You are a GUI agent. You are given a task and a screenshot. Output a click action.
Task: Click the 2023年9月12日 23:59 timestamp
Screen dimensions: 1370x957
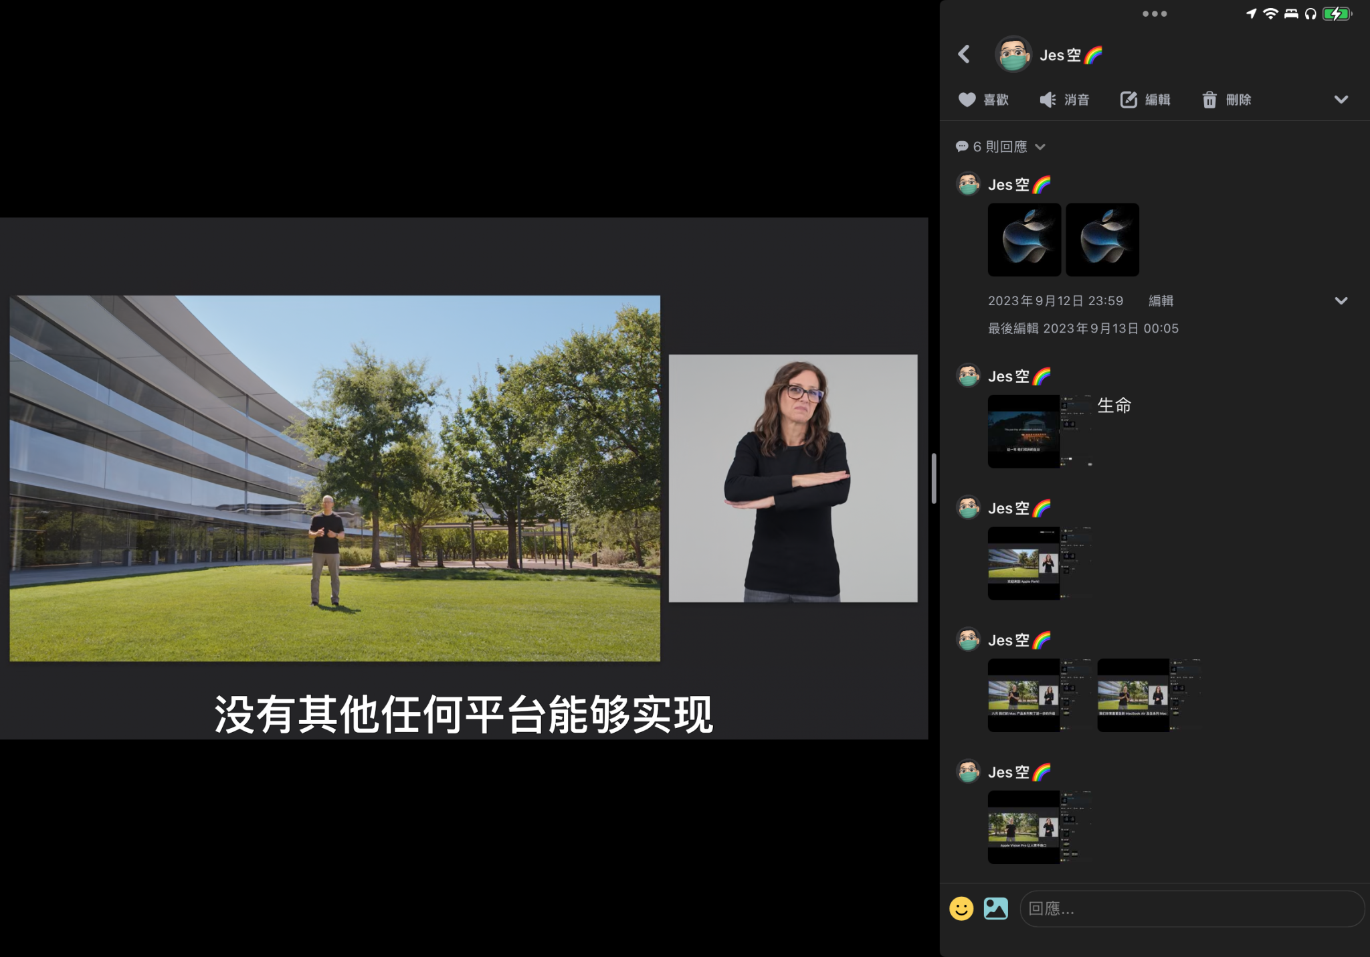[x=1055, y=301]
